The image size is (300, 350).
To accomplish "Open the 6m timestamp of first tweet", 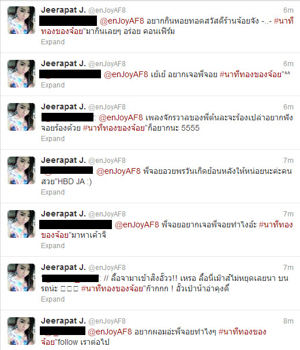I will click(288, 10).
